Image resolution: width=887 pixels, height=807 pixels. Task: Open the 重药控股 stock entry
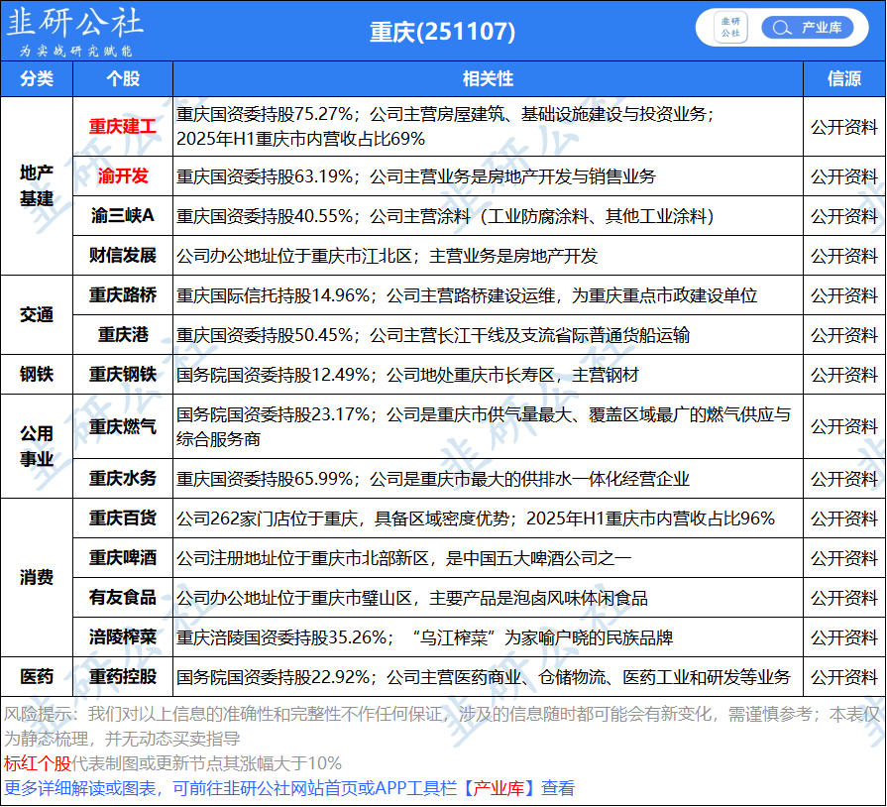click(123, 677)
